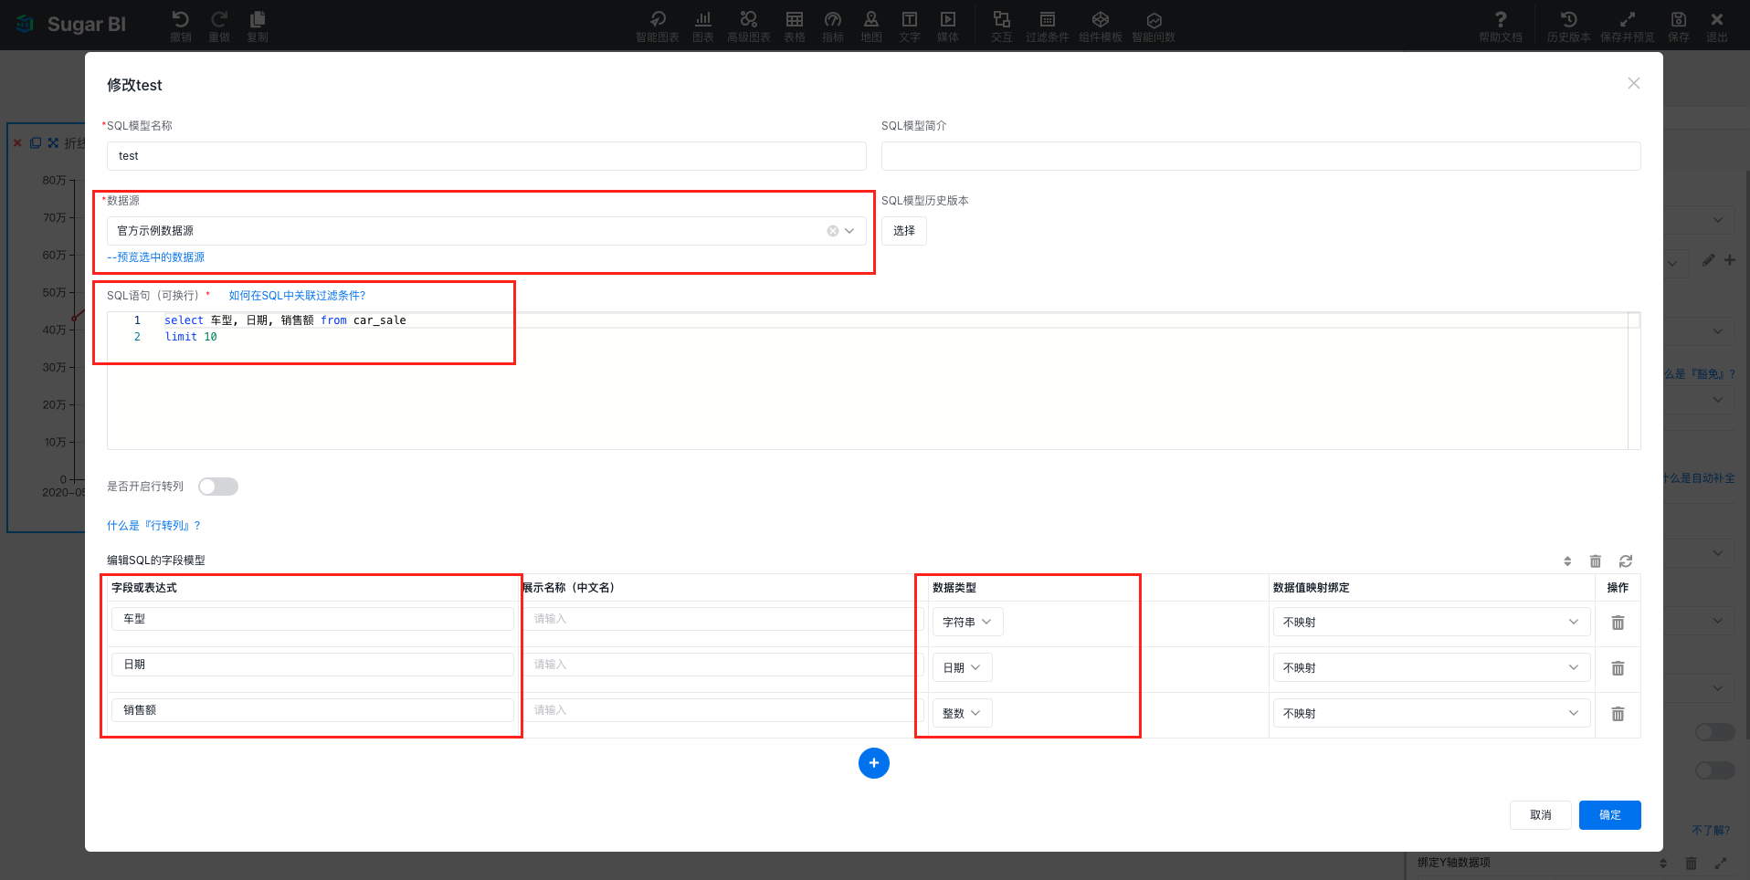This screenshot has height=880, width=1750.
Task: Select the 指标 indicator tool
Action: 833,26
